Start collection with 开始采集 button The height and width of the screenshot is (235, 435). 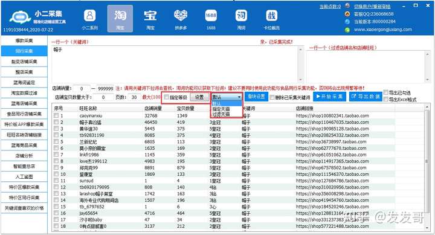(330, 97)
